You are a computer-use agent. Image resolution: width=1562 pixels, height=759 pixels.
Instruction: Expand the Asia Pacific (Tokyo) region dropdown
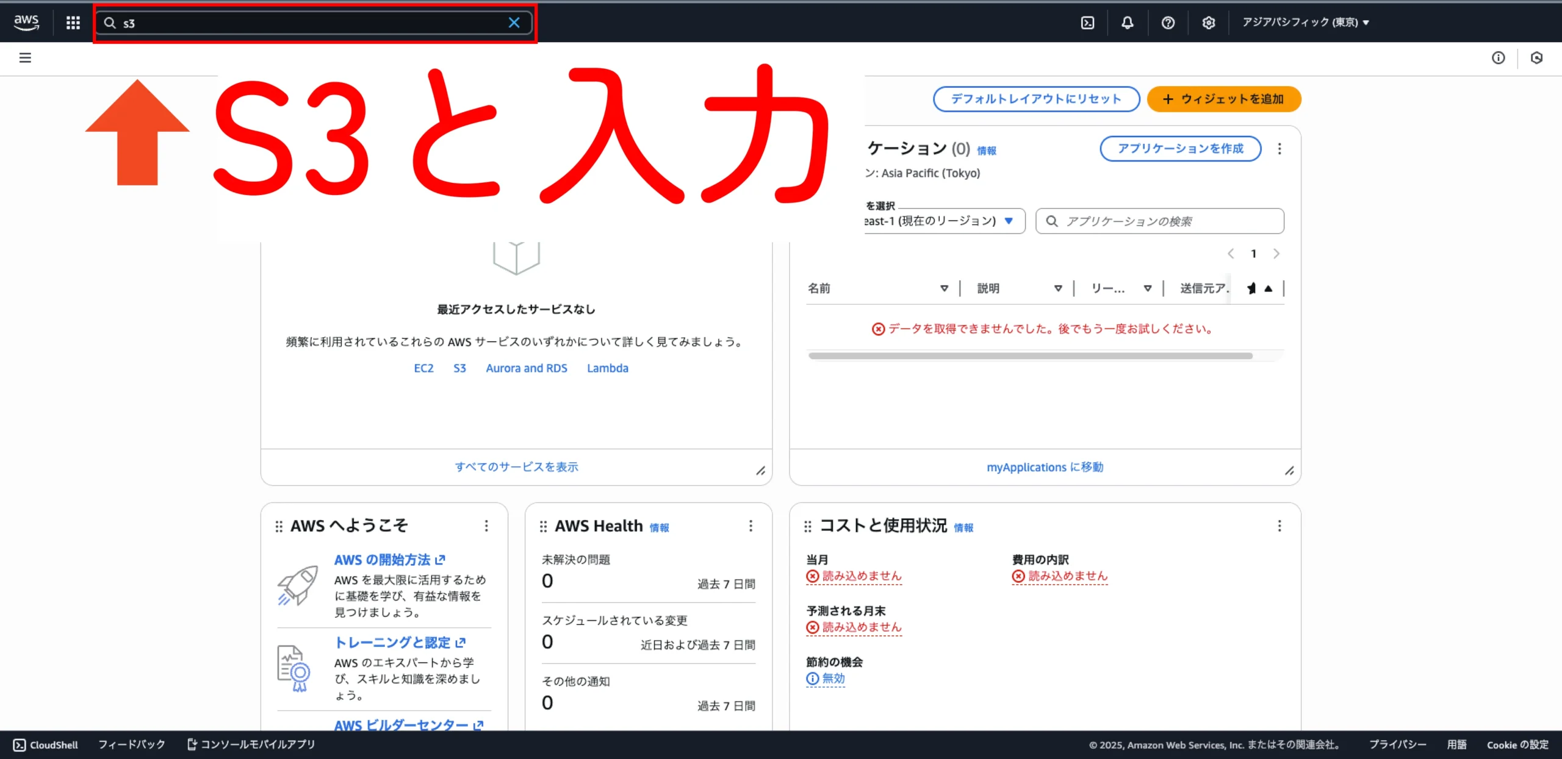1306,23
